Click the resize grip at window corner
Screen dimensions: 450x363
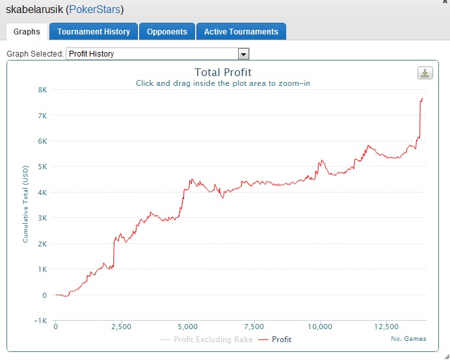click(x=447, y=356)
